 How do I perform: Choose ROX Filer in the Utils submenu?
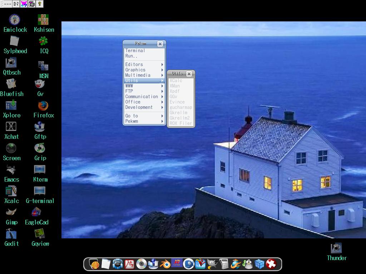pyautogui.click(x=180, y=123)
